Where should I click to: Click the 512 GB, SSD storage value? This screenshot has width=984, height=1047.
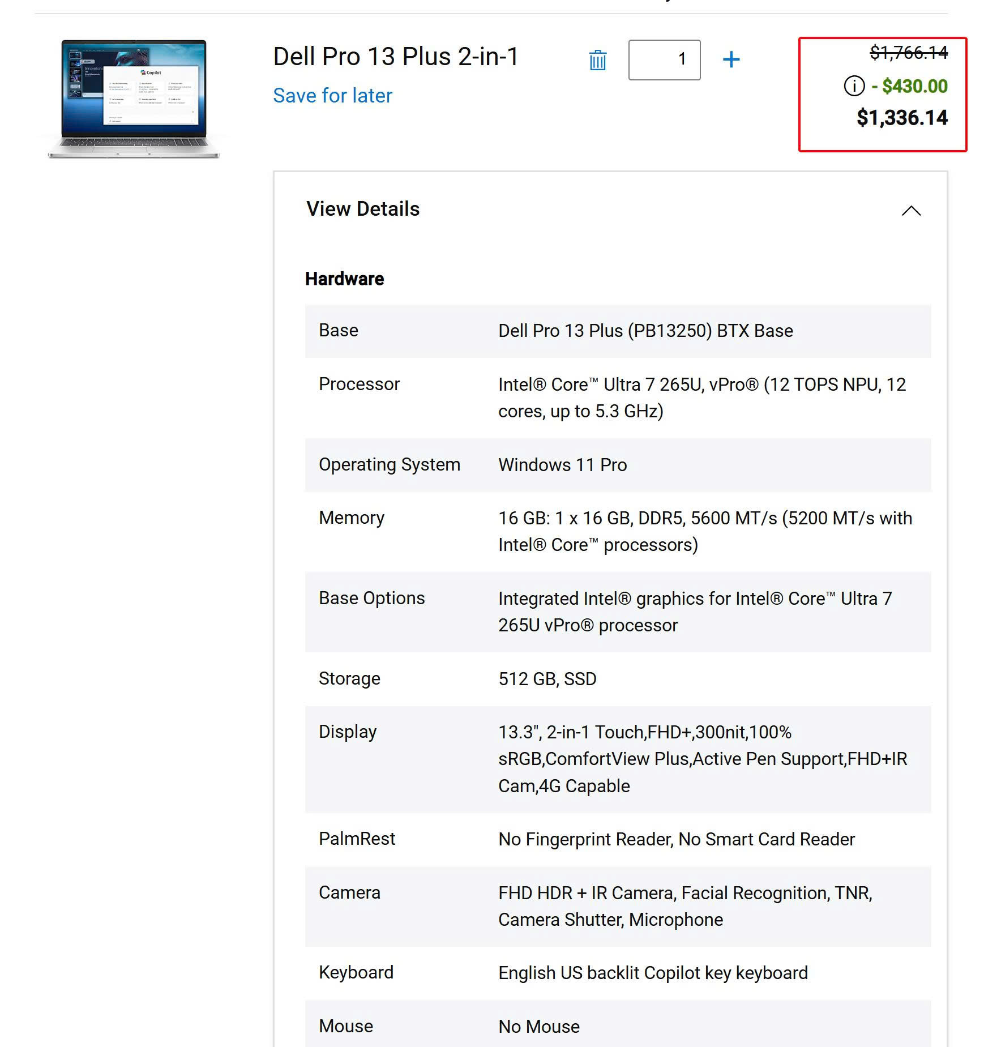point(547,678)
